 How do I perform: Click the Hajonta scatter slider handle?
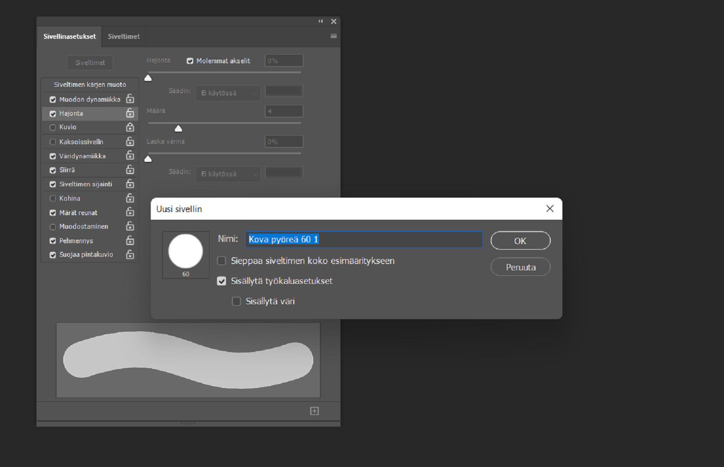(x=148, y=78)
